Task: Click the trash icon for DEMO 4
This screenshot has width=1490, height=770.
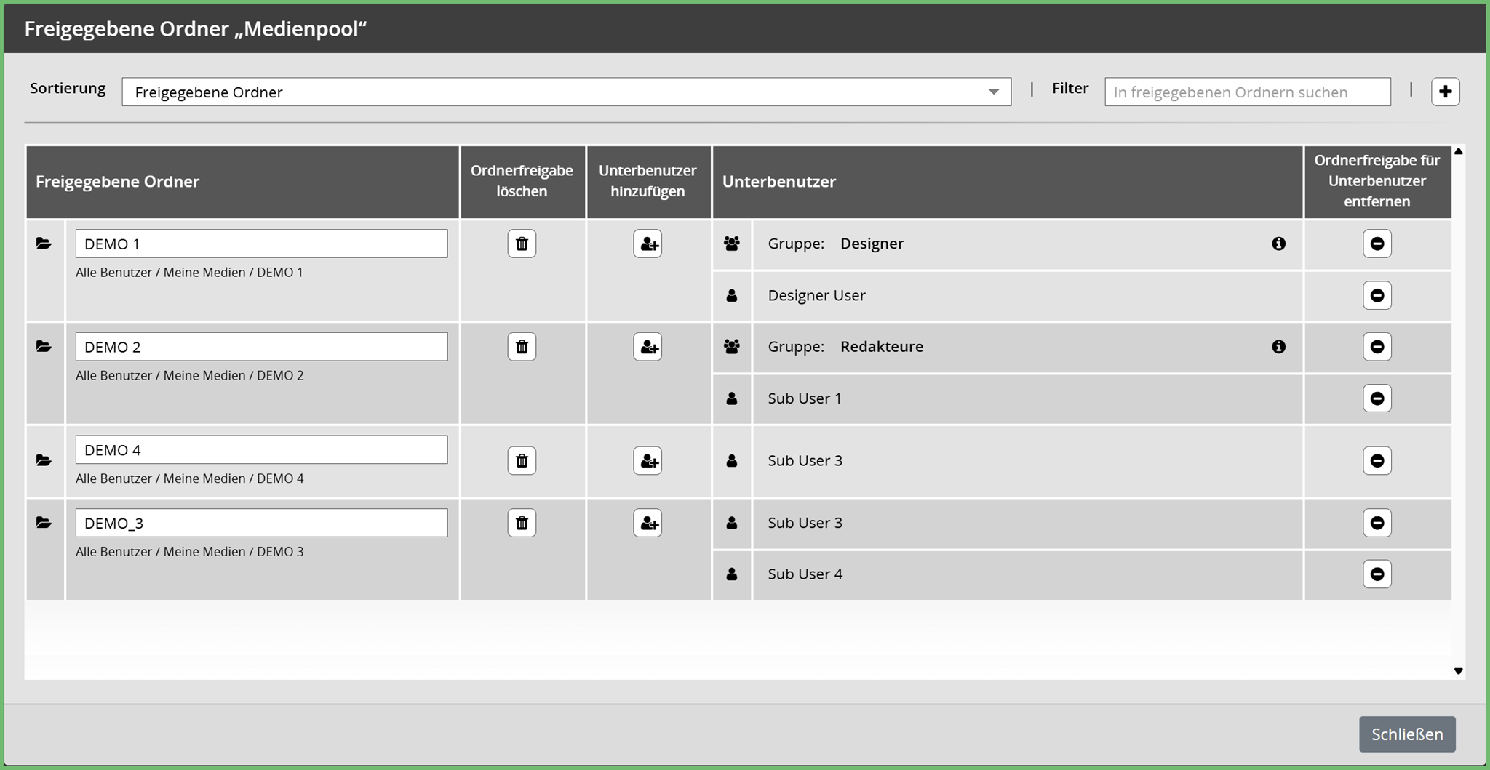Action: click(x=522, y=460)
